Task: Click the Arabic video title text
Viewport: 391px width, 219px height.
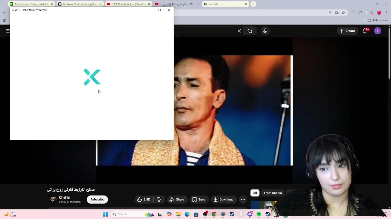Action: (x=71, y=189)
